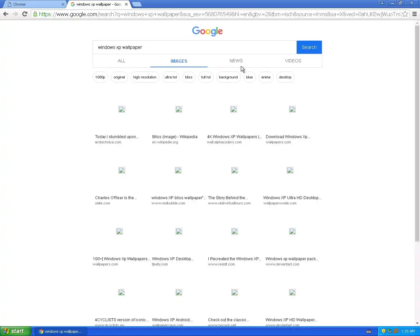Switch to the ALL results tab
The height and width of the screenshot is (336, 420).
[121, 61]
